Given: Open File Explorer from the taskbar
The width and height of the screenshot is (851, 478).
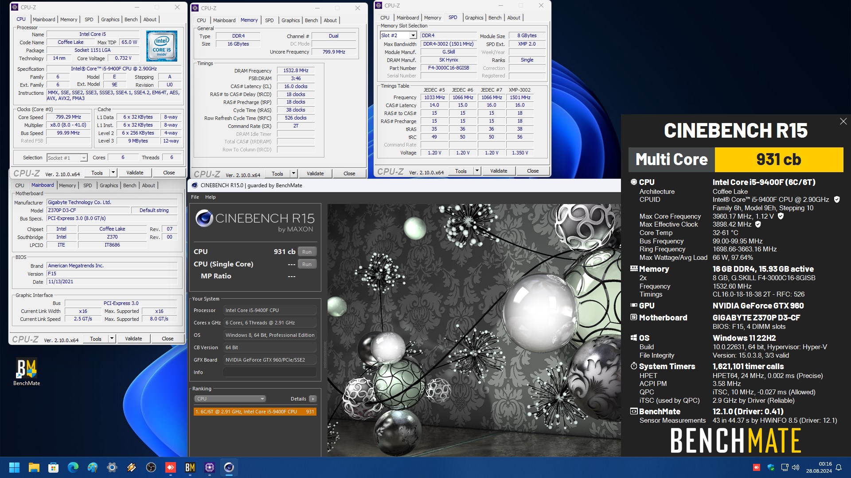Looking at the screenshot, I should coord(34,467).
